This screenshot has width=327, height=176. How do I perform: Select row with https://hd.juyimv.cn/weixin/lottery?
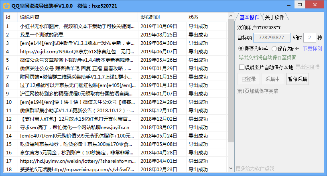pyautogui.click(x=115, y=161)
